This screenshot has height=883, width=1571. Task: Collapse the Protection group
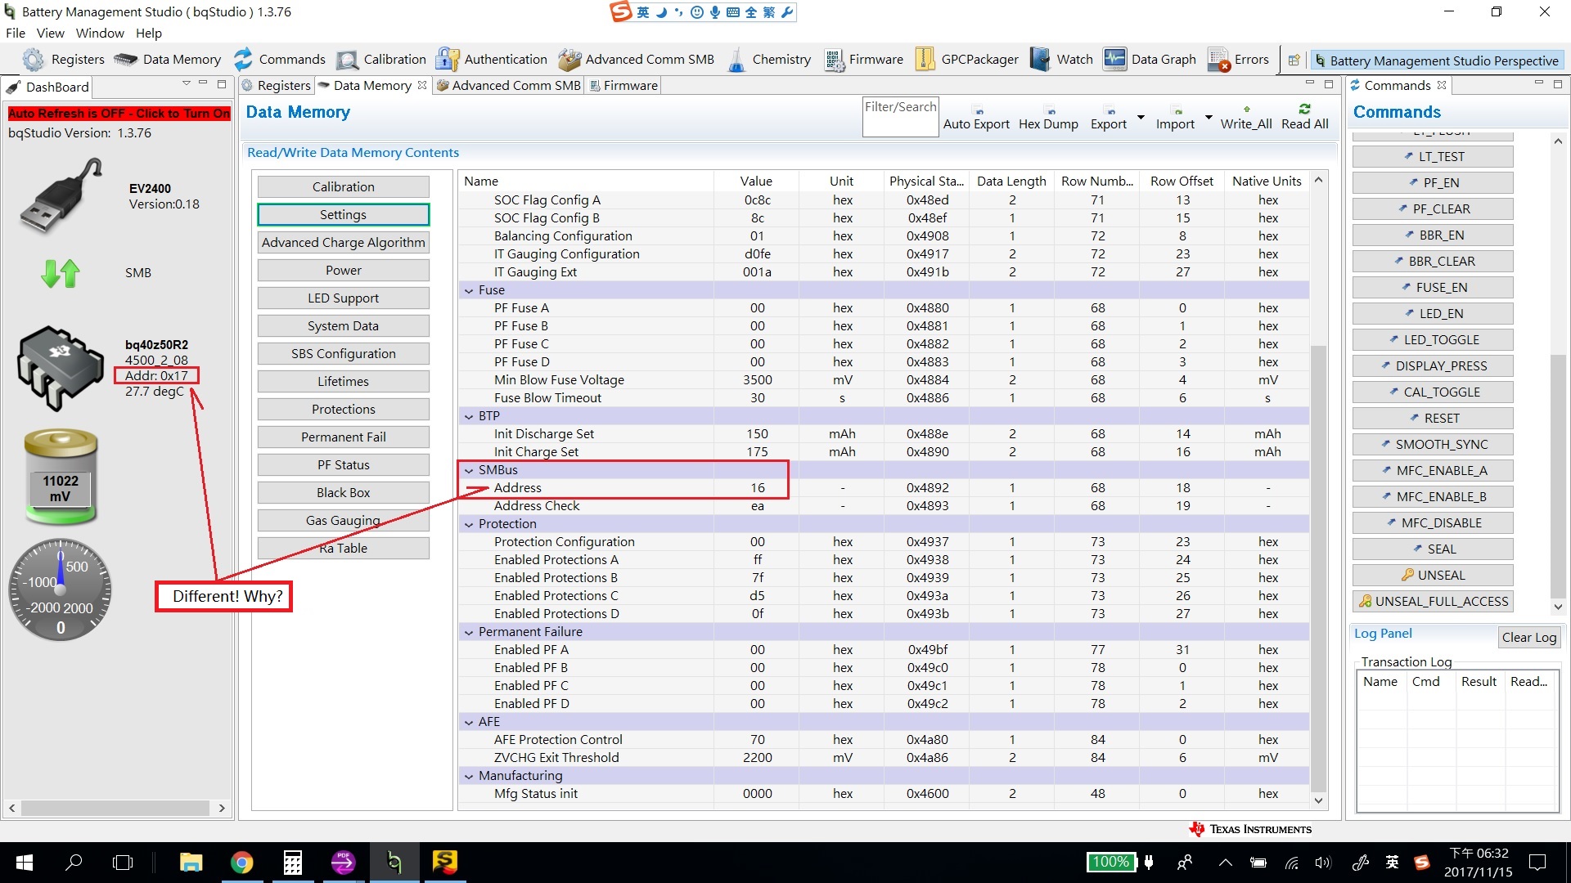pos(469,524)
